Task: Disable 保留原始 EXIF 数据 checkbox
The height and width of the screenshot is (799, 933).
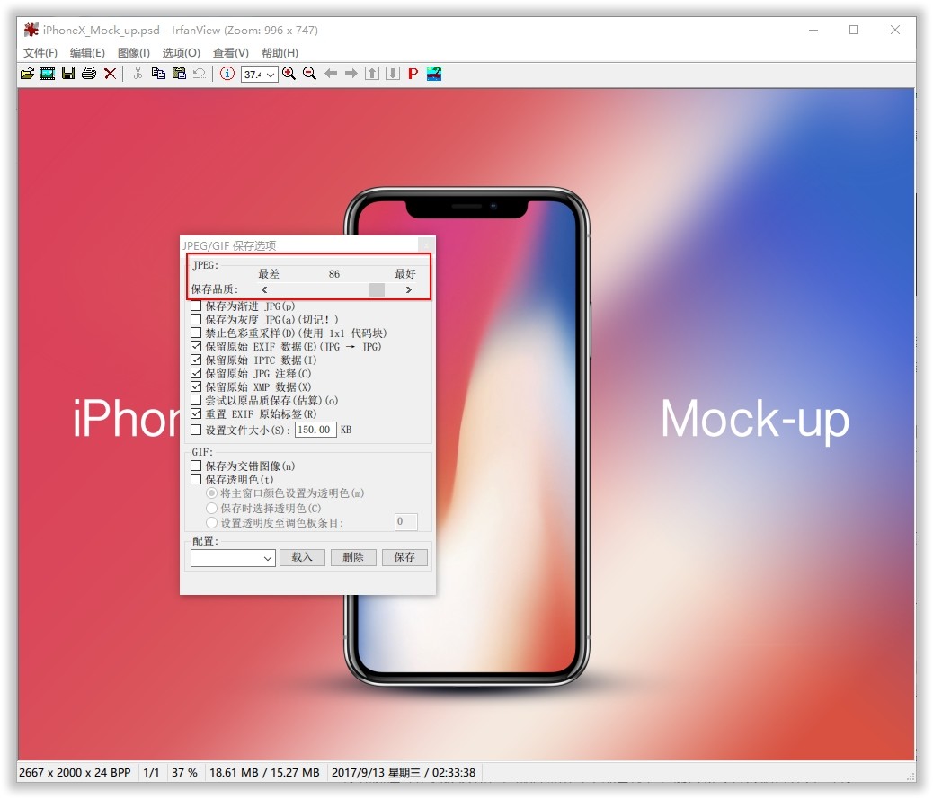Action: (195, 346)
